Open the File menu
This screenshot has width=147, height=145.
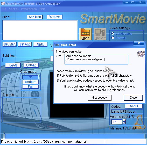pyautogui.click(x=4, y=9)
